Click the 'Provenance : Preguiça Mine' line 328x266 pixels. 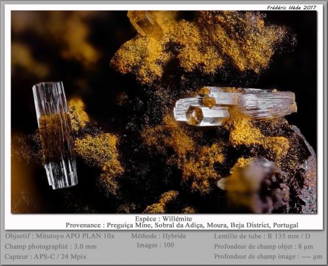click(x=182, y=225)
